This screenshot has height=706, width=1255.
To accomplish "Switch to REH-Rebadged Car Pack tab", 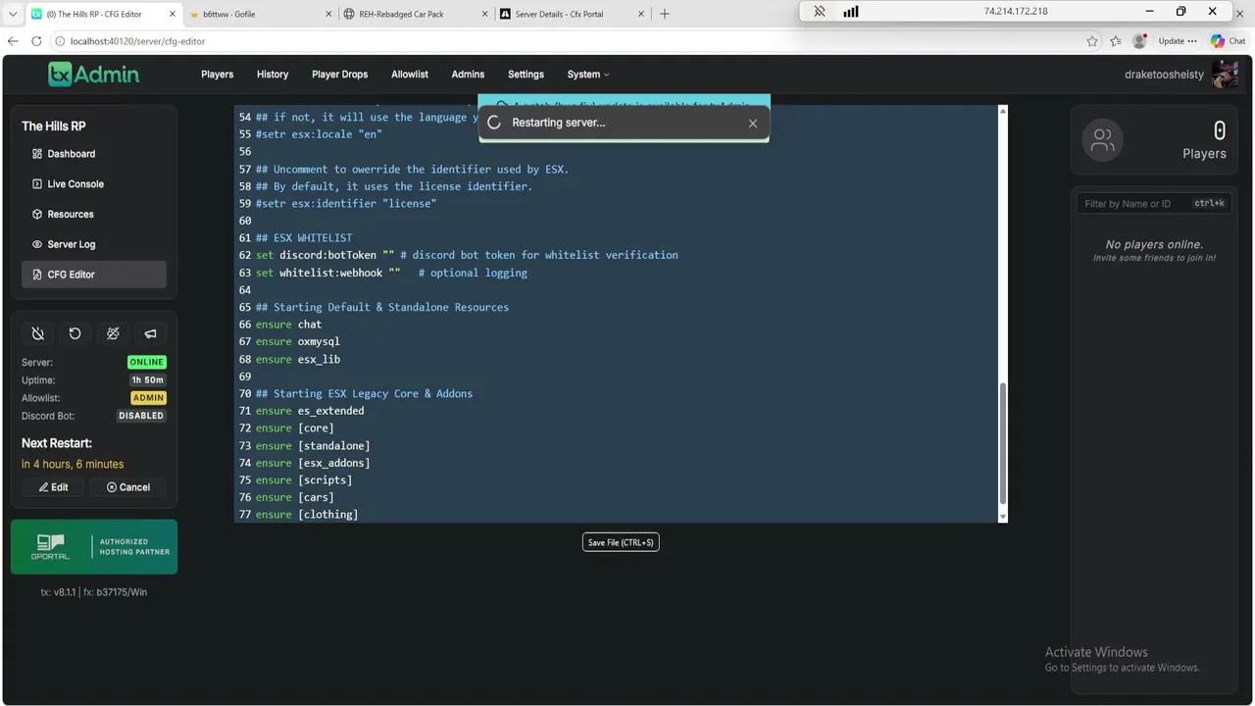I will pyautogui.click(x=415, y=14).
